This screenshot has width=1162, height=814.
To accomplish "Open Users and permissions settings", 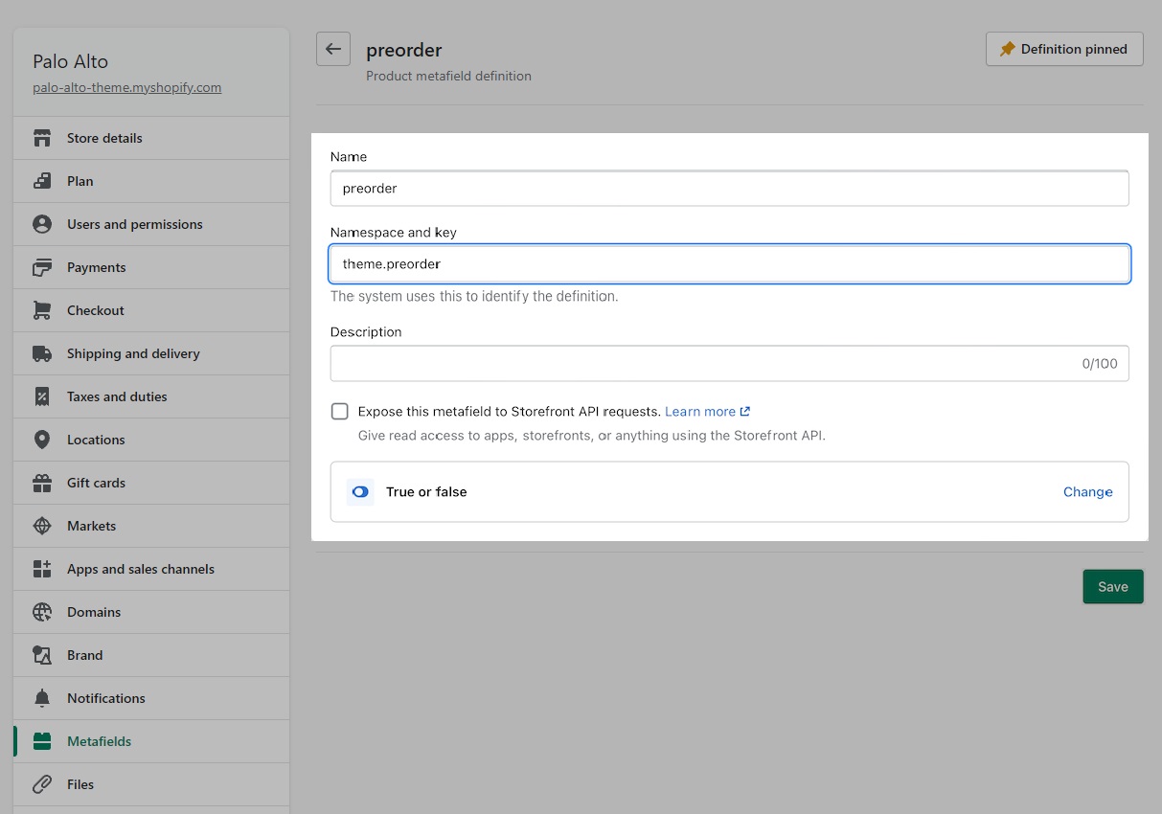I will pyautogui.click(x=134, y=224).
